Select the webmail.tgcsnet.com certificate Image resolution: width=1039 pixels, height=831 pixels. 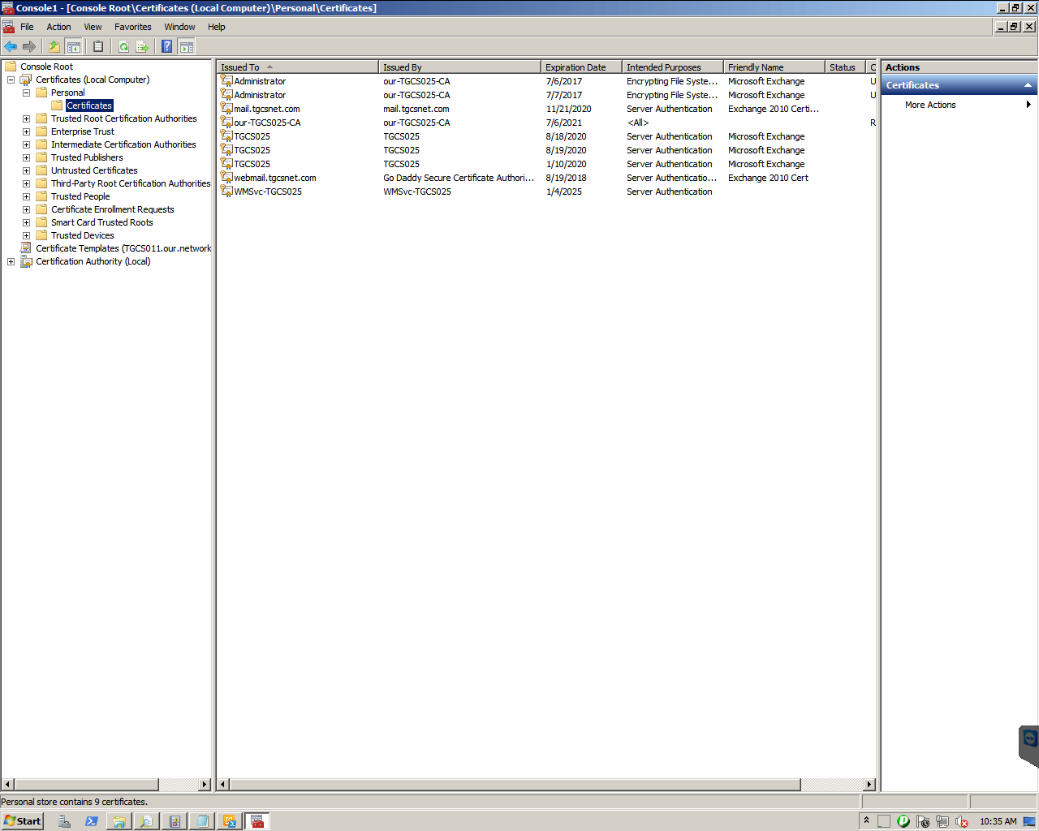pyautogui.click(x=274, y=178)
